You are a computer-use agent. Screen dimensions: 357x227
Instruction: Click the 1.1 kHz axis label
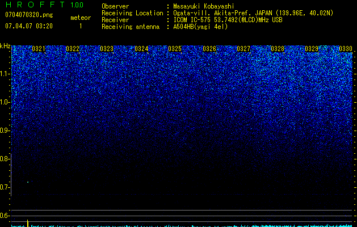point(5,74)
